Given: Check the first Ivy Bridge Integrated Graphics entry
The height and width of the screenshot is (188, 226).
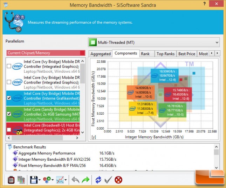Looking at the screenshot, I should [9, 66].
